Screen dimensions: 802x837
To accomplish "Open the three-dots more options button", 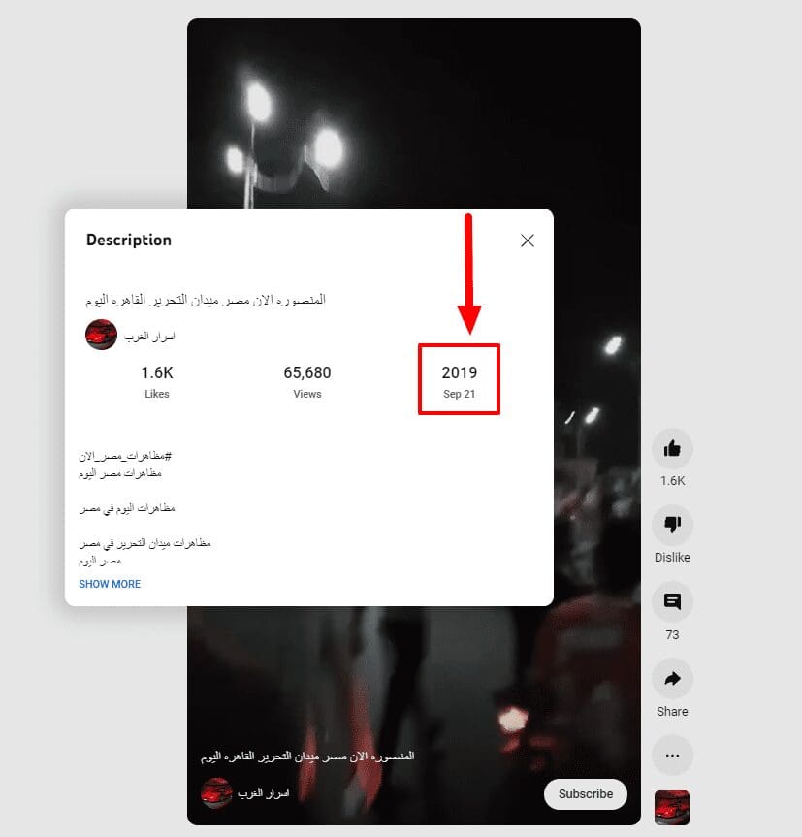I will tap(672, 756).
